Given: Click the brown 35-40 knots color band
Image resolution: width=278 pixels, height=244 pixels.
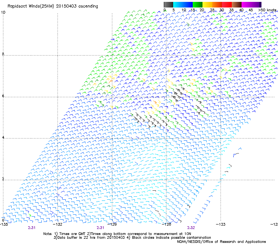Looking at the screenshot, I should pos(237,5).
